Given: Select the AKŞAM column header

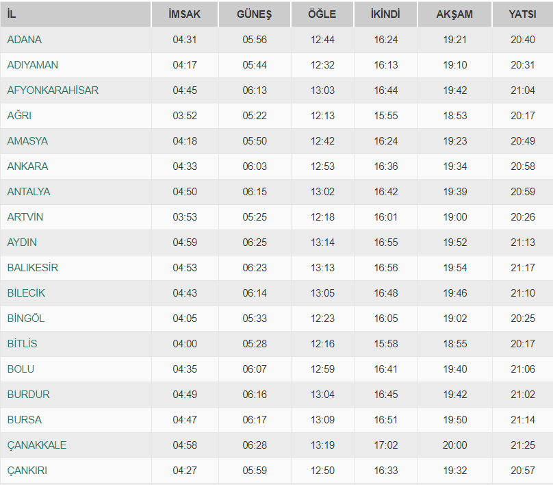Looking at the screenshot, I should (x=454, y=14).
